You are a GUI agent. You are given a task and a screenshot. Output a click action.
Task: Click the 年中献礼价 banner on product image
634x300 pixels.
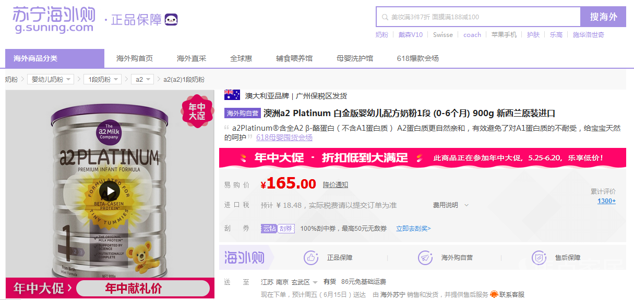(x=110, y=288)
